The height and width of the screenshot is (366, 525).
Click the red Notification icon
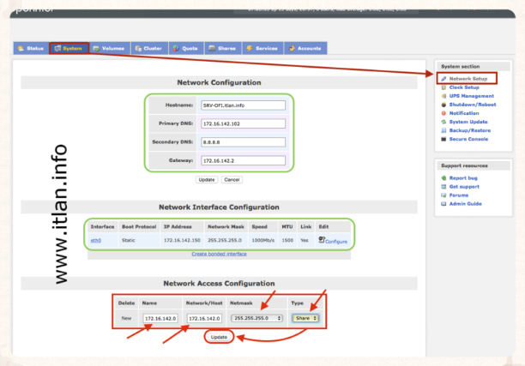click(443, 113)
